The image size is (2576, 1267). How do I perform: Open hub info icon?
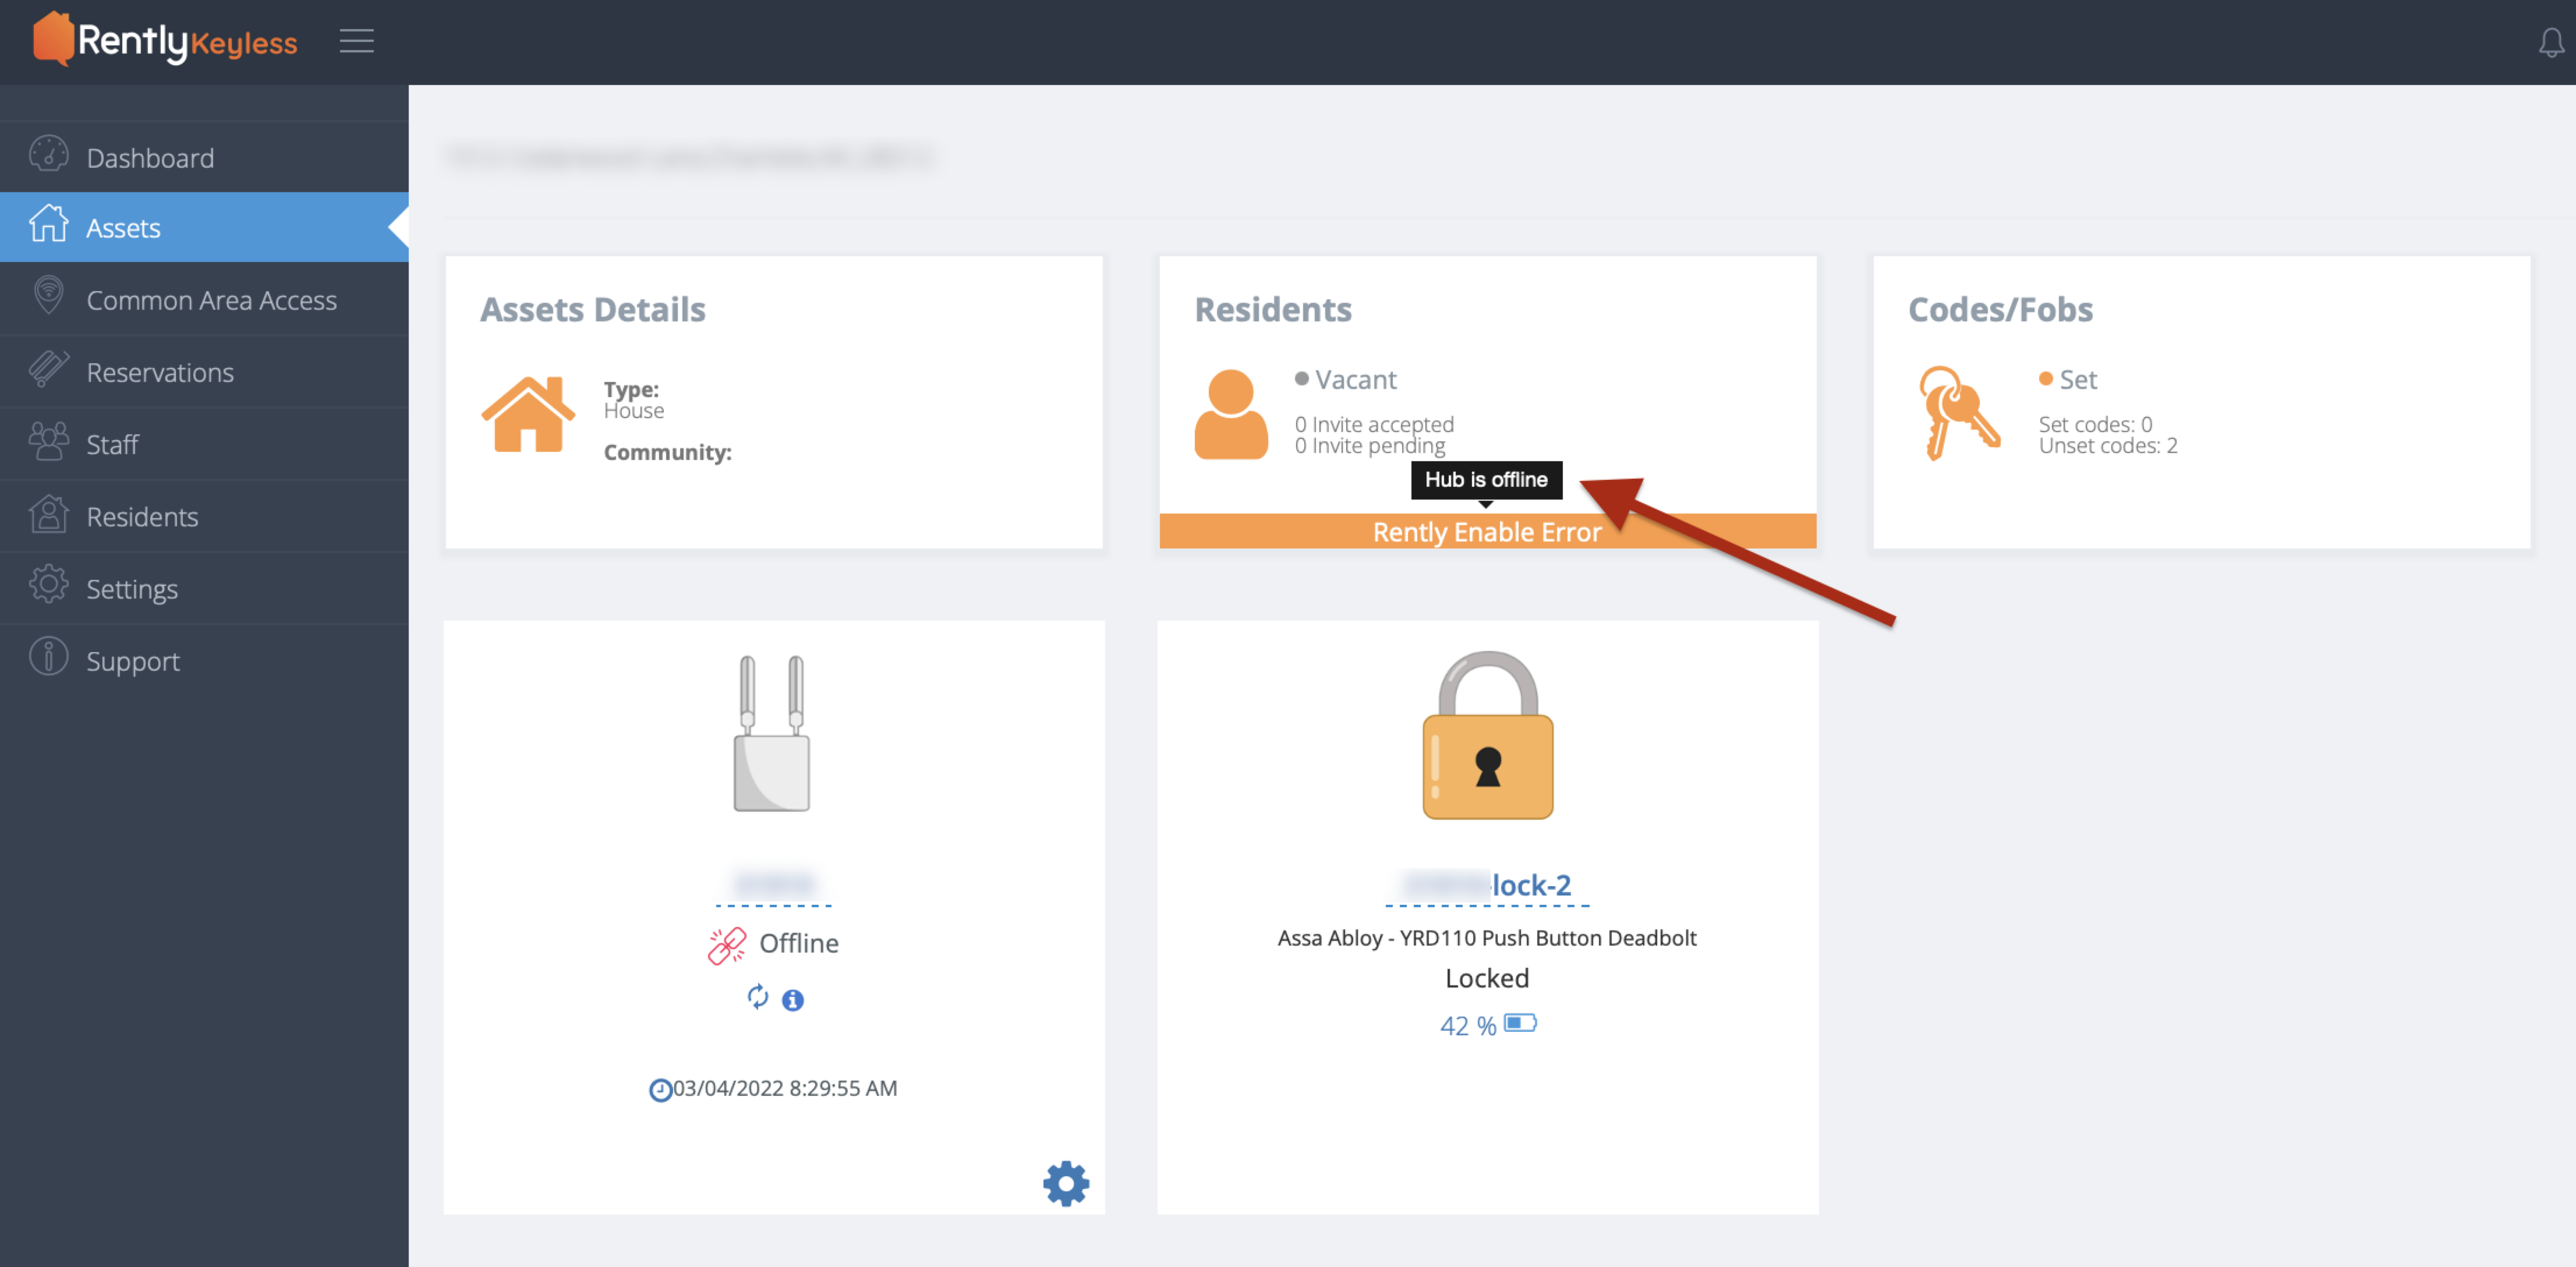pyautogui.click(x=793, y=1000)
